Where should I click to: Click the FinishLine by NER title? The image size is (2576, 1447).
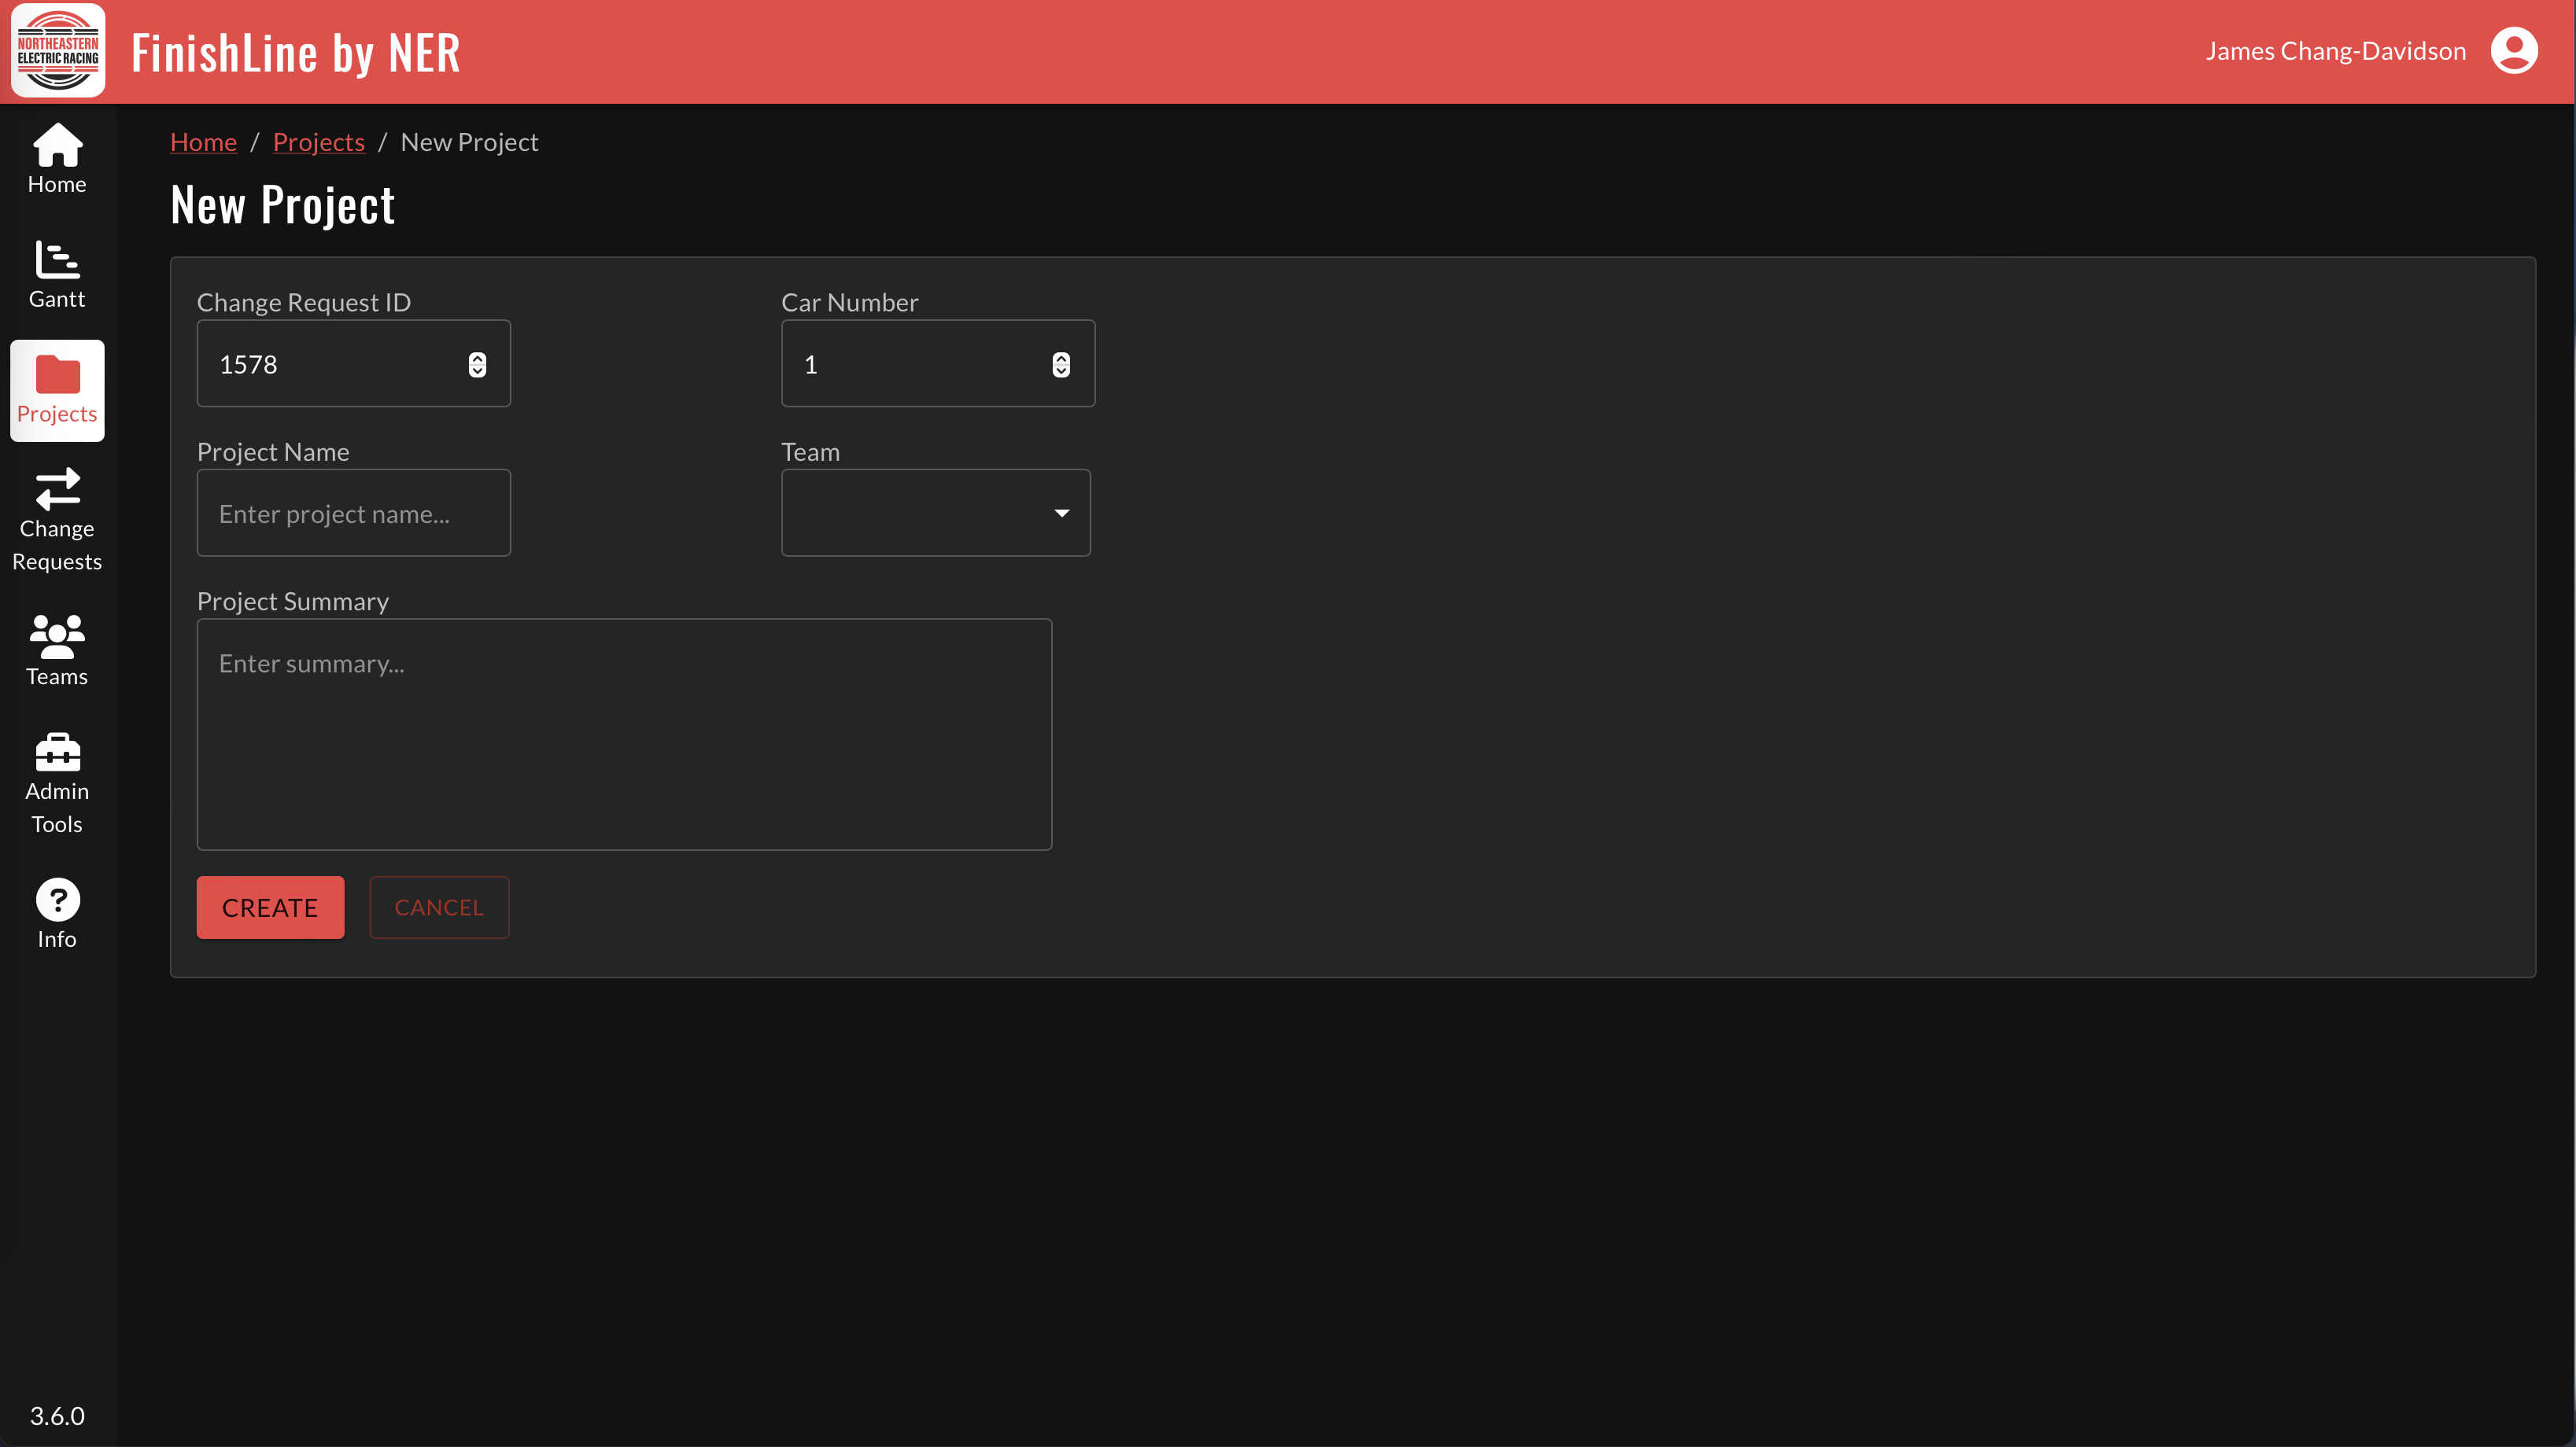point(295,51)
